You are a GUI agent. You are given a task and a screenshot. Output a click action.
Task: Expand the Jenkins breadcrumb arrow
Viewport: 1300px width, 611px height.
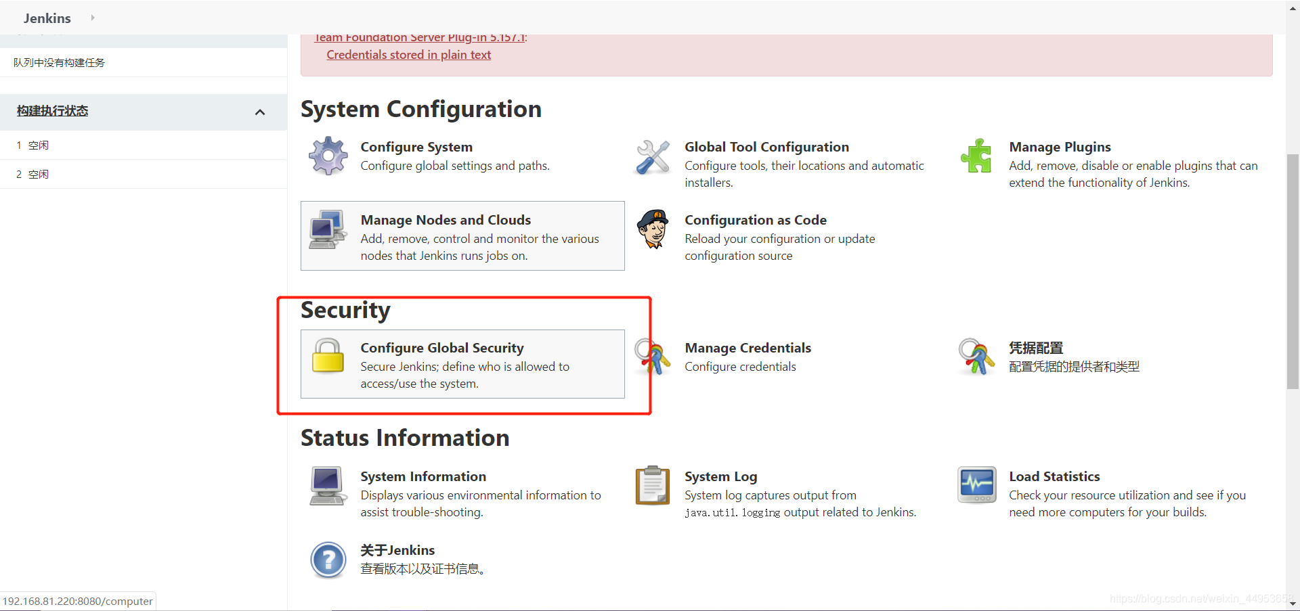(93, 18)
